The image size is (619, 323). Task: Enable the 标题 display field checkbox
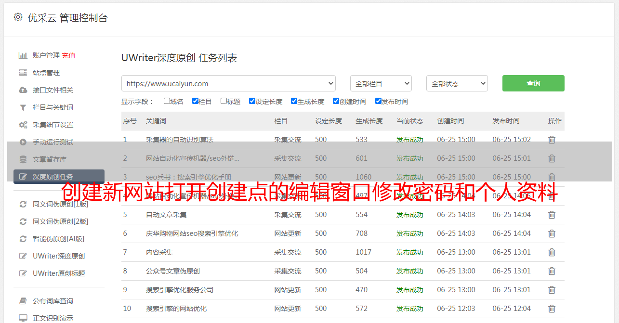pos(224,101)
